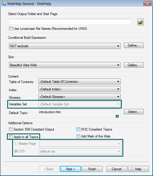Click the Finish button
Screen dimensions: 153x176
click(x=92, y=169)
